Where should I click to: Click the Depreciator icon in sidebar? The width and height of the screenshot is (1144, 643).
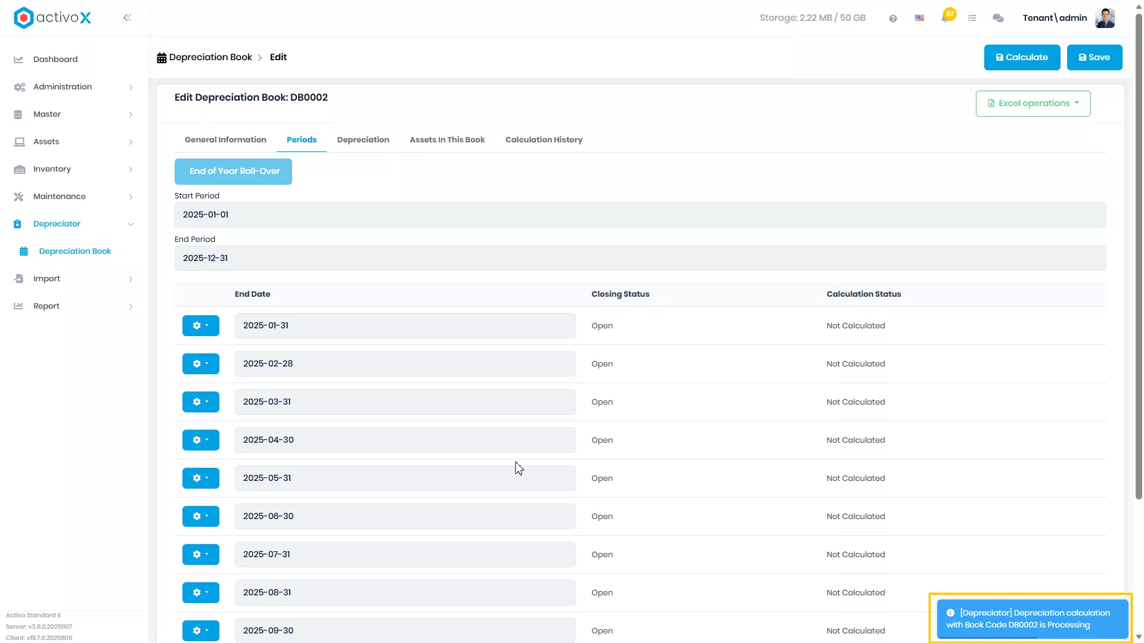point(17,224)
